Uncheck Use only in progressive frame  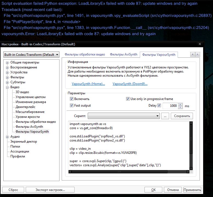pyautogui.click(x=128, y=99)
